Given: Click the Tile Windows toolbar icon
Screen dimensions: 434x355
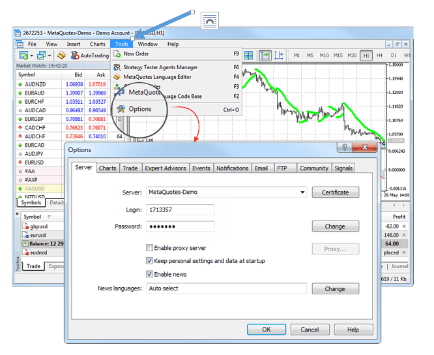Looking at the screenshot, I should click(248, 55).
